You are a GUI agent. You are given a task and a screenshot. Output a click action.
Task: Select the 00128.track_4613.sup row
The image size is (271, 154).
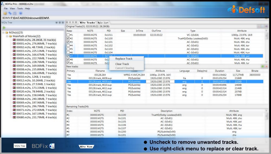point(165,95)
